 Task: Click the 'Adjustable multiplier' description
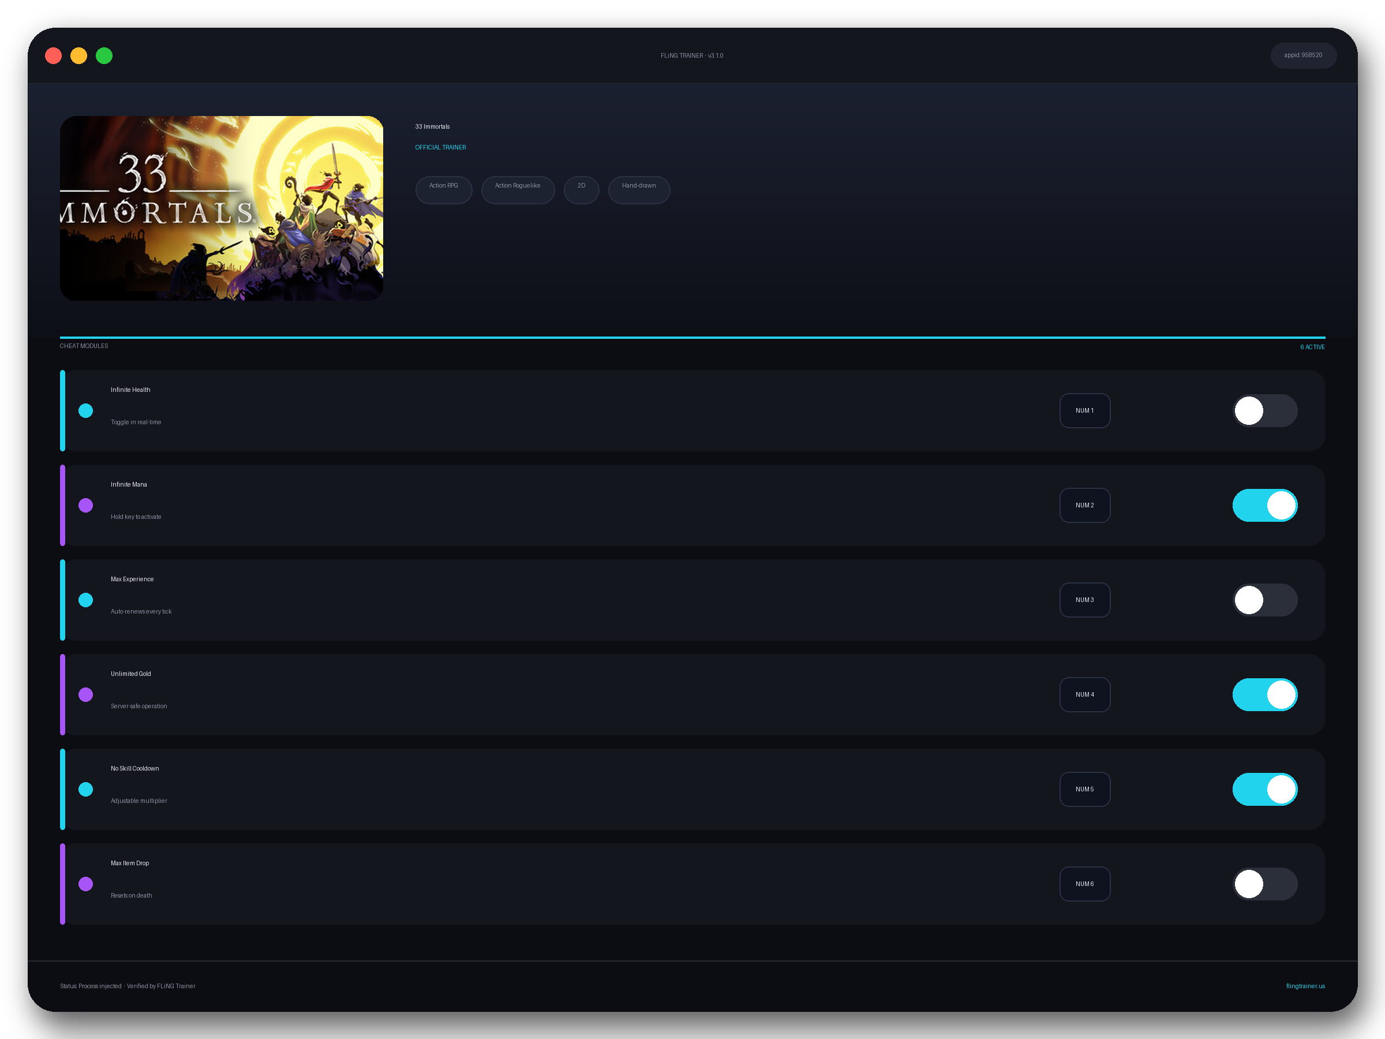tap(139, 801)
